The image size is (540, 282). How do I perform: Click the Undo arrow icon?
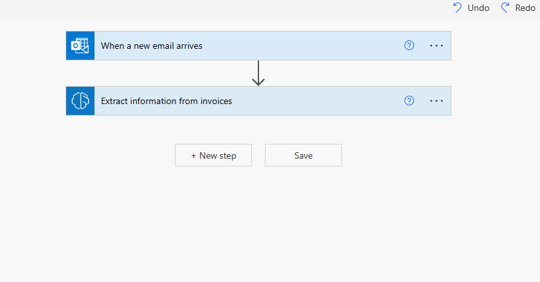point(457,8)
